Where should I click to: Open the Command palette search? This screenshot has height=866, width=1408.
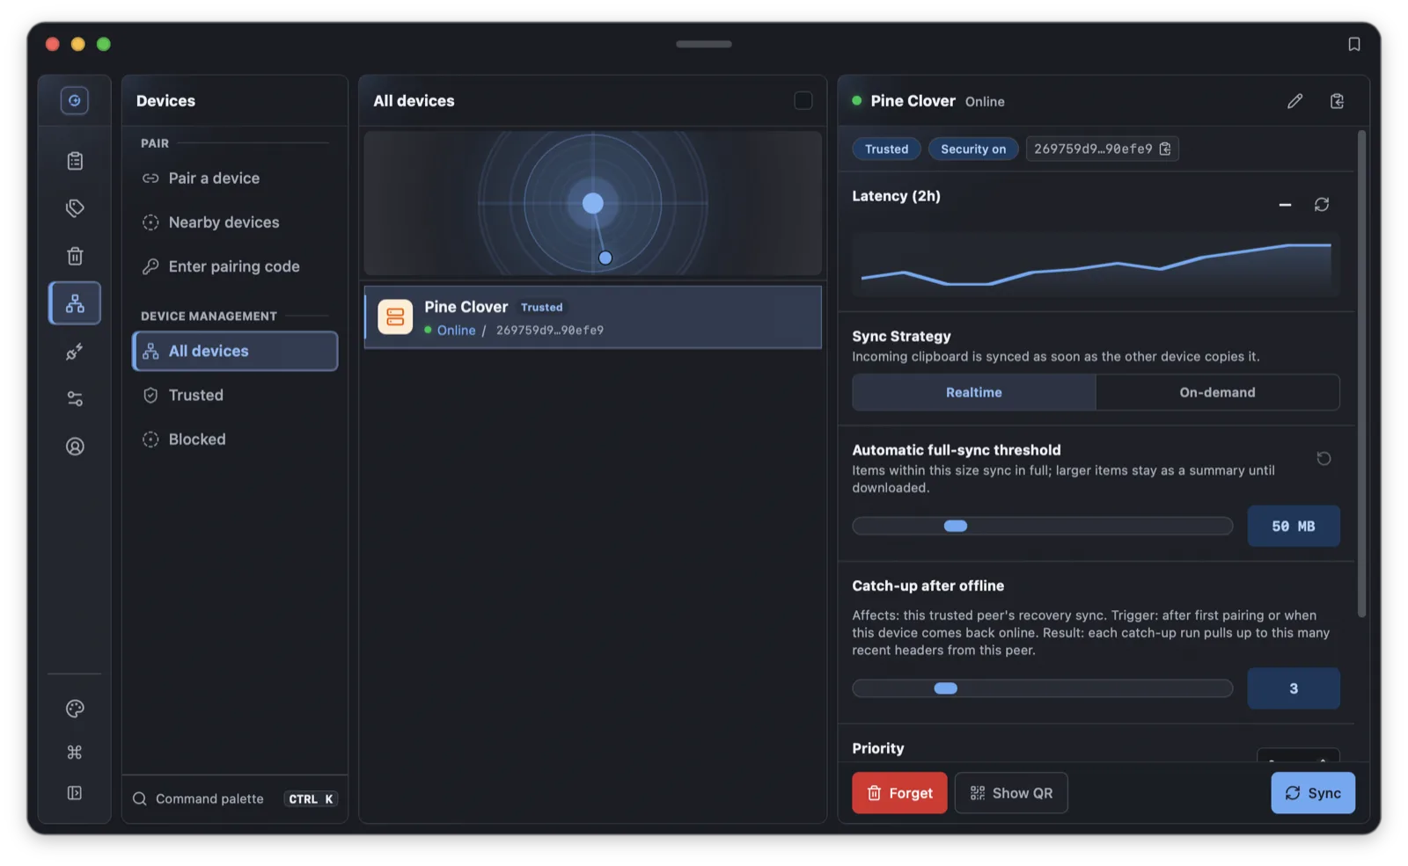tap(235, 799)
